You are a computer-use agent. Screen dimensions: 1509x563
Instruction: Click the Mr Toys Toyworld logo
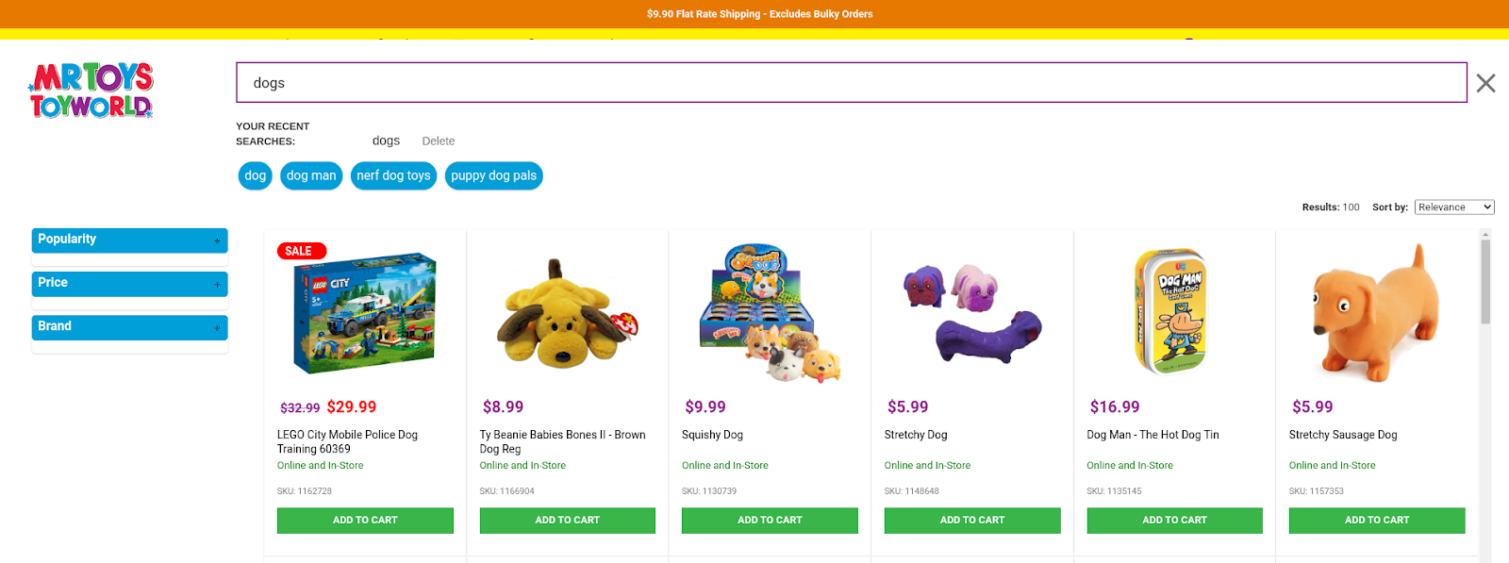[91, 91]
